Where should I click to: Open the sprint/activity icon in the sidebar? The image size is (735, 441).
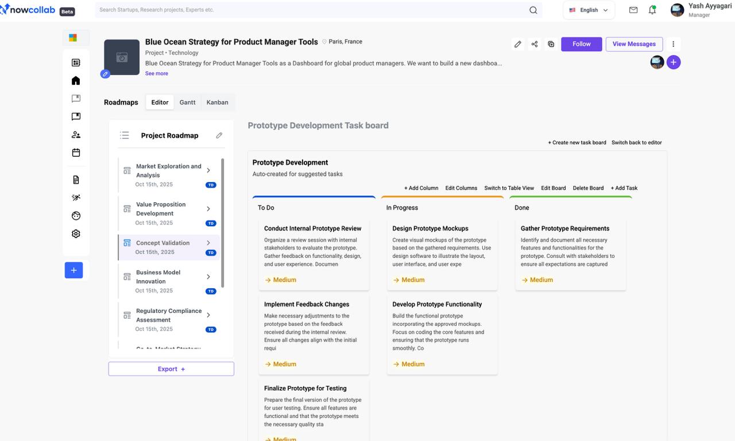(75, 197)
